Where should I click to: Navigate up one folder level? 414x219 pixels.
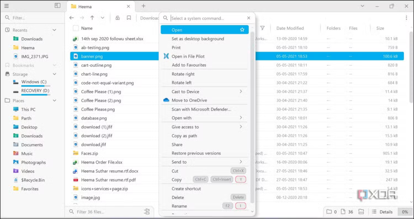click(92, 18)
